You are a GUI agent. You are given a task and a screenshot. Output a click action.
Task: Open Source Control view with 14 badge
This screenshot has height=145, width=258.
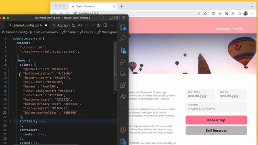(123, 50)
